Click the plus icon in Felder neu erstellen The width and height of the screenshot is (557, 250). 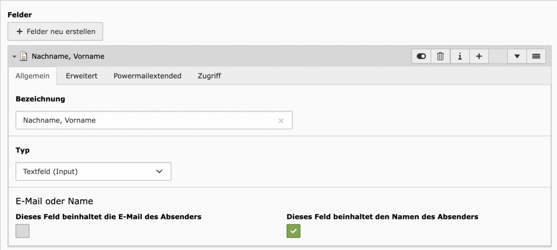(20, 31)
